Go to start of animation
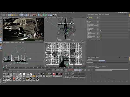Image resolution: width=130 pixels, height=97 pixels. (53, 70)
